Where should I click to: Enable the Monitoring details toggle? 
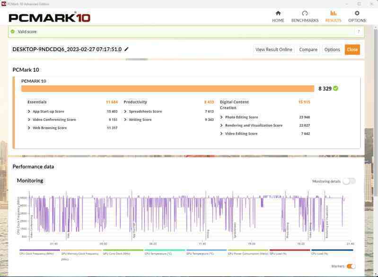point(349,181)
